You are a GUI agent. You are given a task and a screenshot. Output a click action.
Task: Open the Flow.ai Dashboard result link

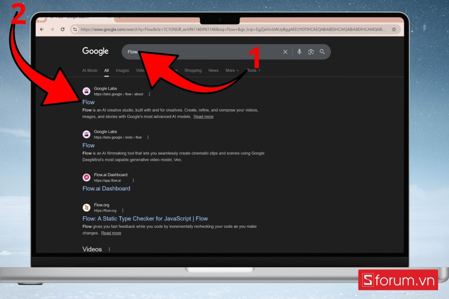106,188
